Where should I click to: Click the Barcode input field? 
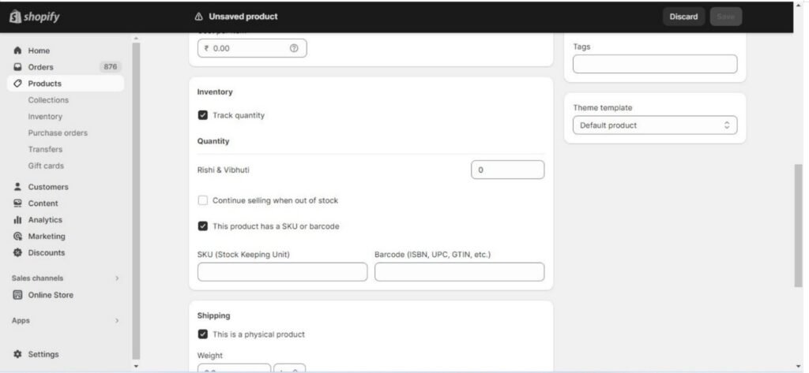click(459, 272)
